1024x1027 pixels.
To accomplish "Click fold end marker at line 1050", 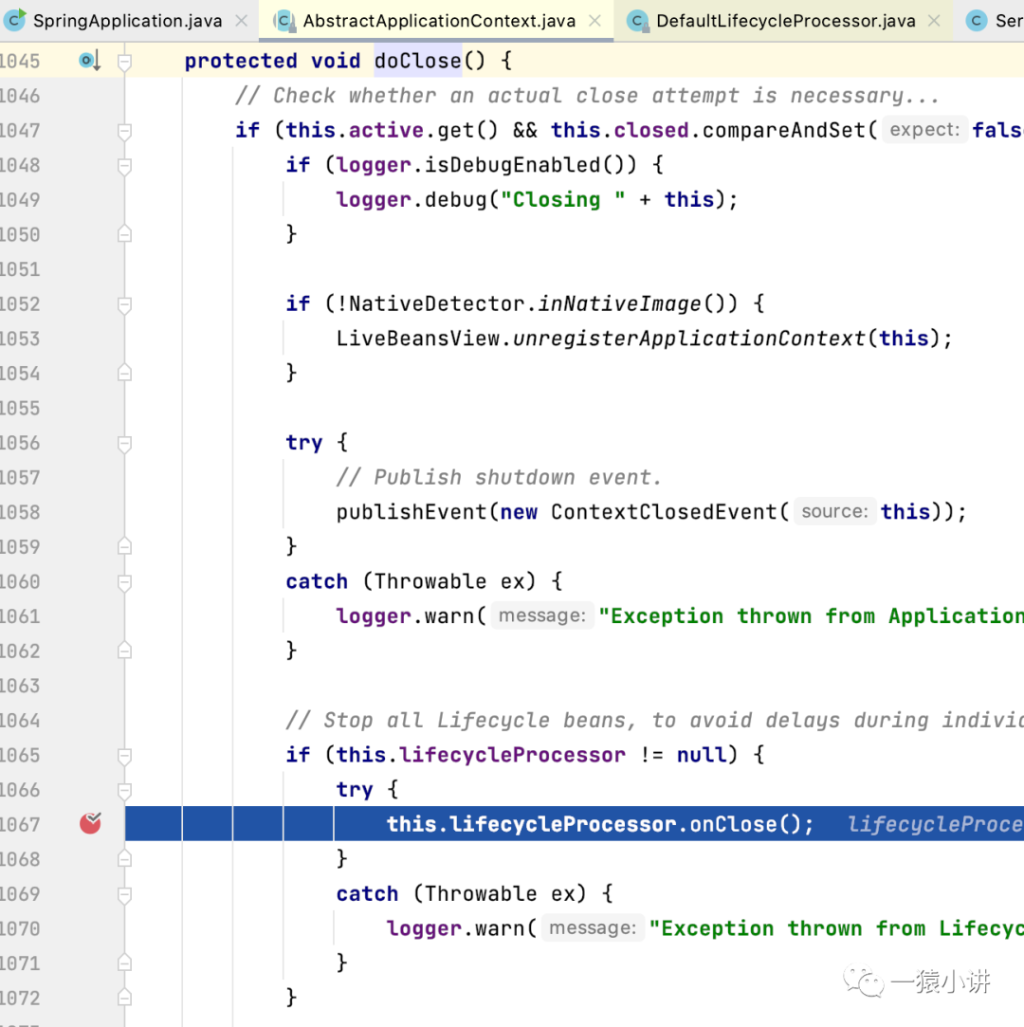I will [x=124, y=234].
